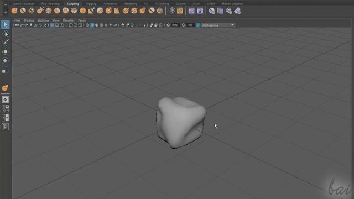Screen dimensions: 354x199
Task: Switch to four view pane layout
Action: click(5, 108)
